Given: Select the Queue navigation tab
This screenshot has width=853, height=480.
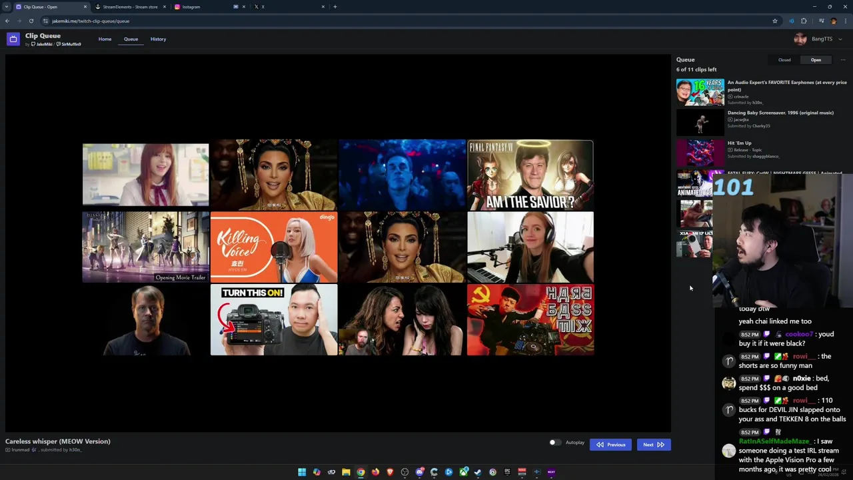Looking at the screenshot, I should tap(131, 39).
